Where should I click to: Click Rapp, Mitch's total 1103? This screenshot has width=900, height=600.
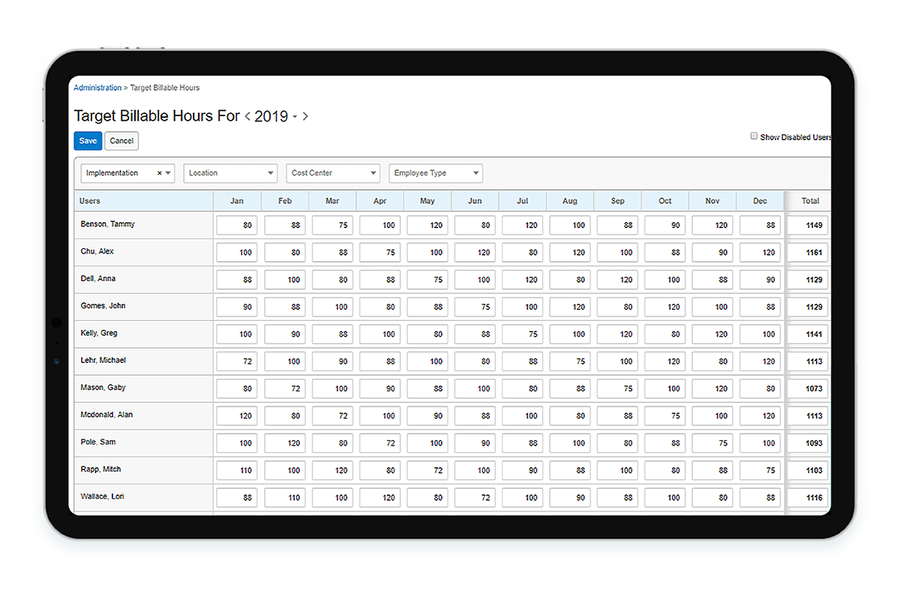[808, 470]
